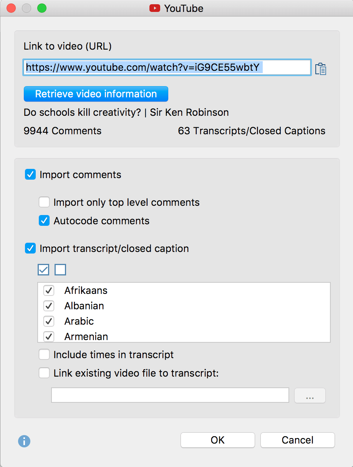Enable Import only top level comments
The image size is (353, 467).
(x=44, y=202)
